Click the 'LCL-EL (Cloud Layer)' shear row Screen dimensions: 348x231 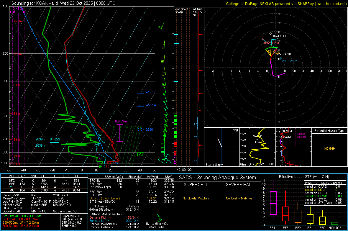[x=132, y=198]
